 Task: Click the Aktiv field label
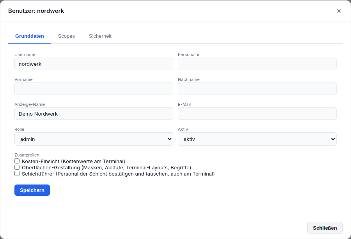(183, 129)
